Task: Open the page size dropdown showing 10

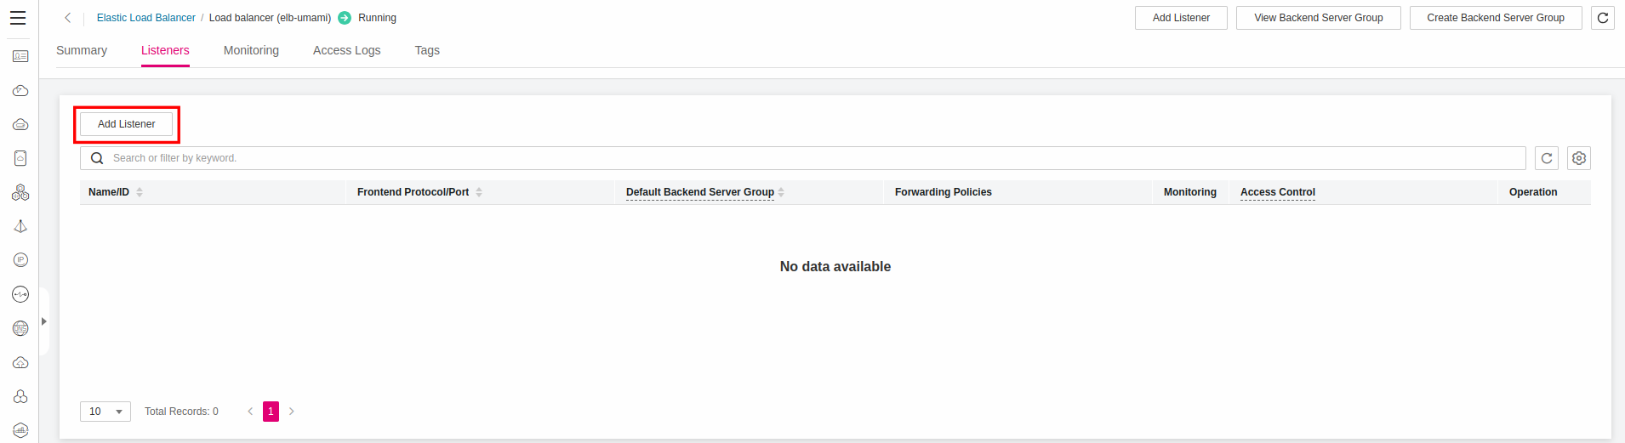Action: [105, 412]
